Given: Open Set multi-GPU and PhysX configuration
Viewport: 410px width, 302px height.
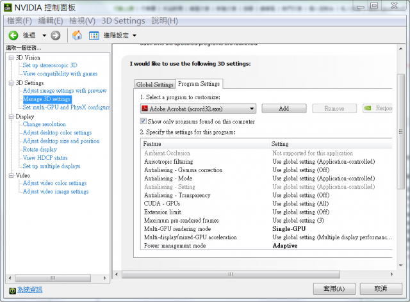Looking at the screenshot, I should [66, 107].
